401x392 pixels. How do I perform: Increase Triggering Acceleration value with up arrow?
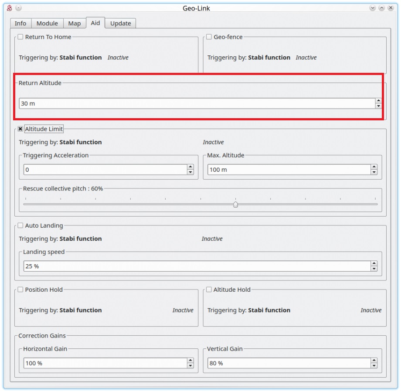point(190,167)
